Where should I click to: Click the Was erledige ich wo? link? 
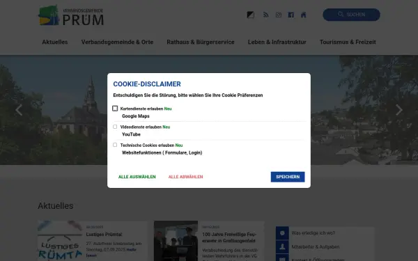pos(313,233)
